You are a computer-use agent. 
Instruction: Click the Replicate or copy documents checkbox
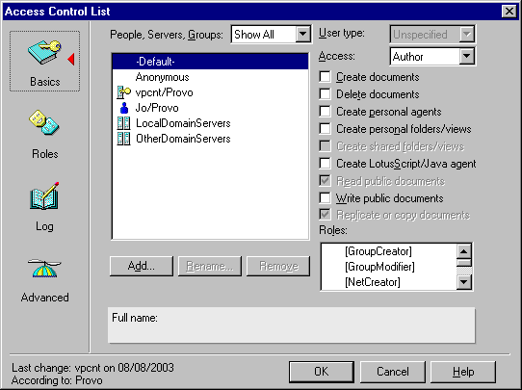[x=325, y=215]
